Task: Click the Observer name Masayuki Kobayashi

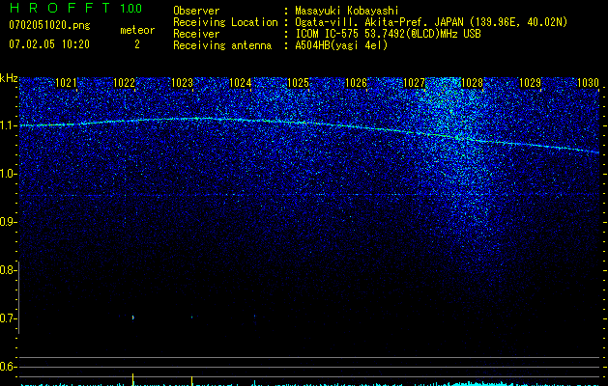Action: [347, 11]
